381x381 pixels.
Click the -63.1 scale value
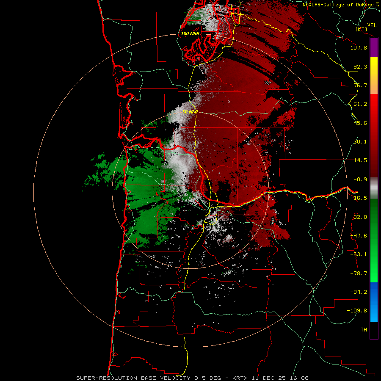(x=359, y=254)
